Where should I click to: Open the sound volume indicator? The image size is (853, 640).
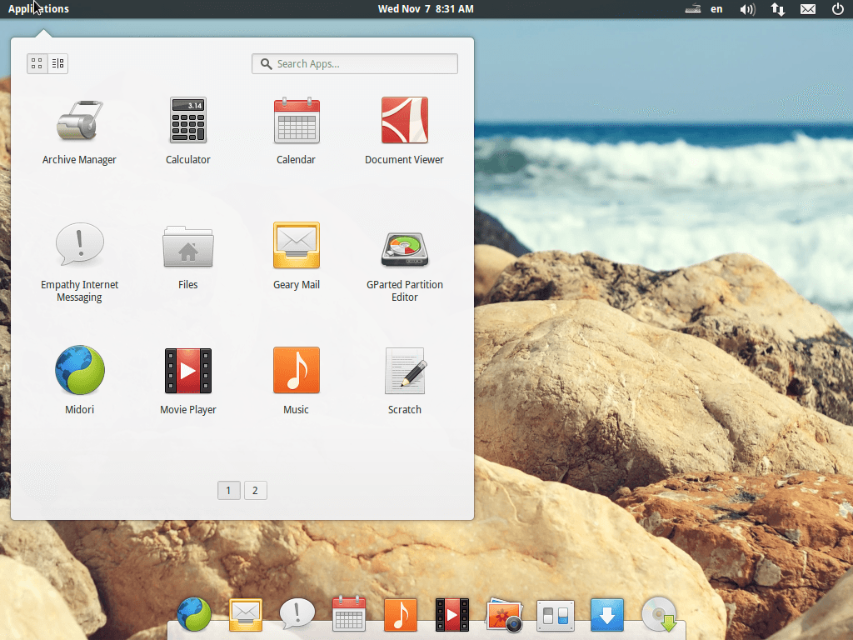pyautogui.click(x=747, y=9)
